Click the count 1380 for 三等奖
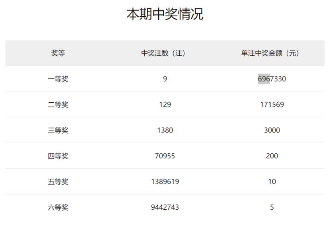Screen dimensions: 334x228 click(165, 130)
